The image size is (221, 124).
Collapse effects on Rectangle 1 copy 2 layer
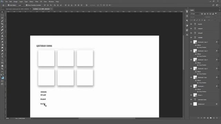click(219, 69)
